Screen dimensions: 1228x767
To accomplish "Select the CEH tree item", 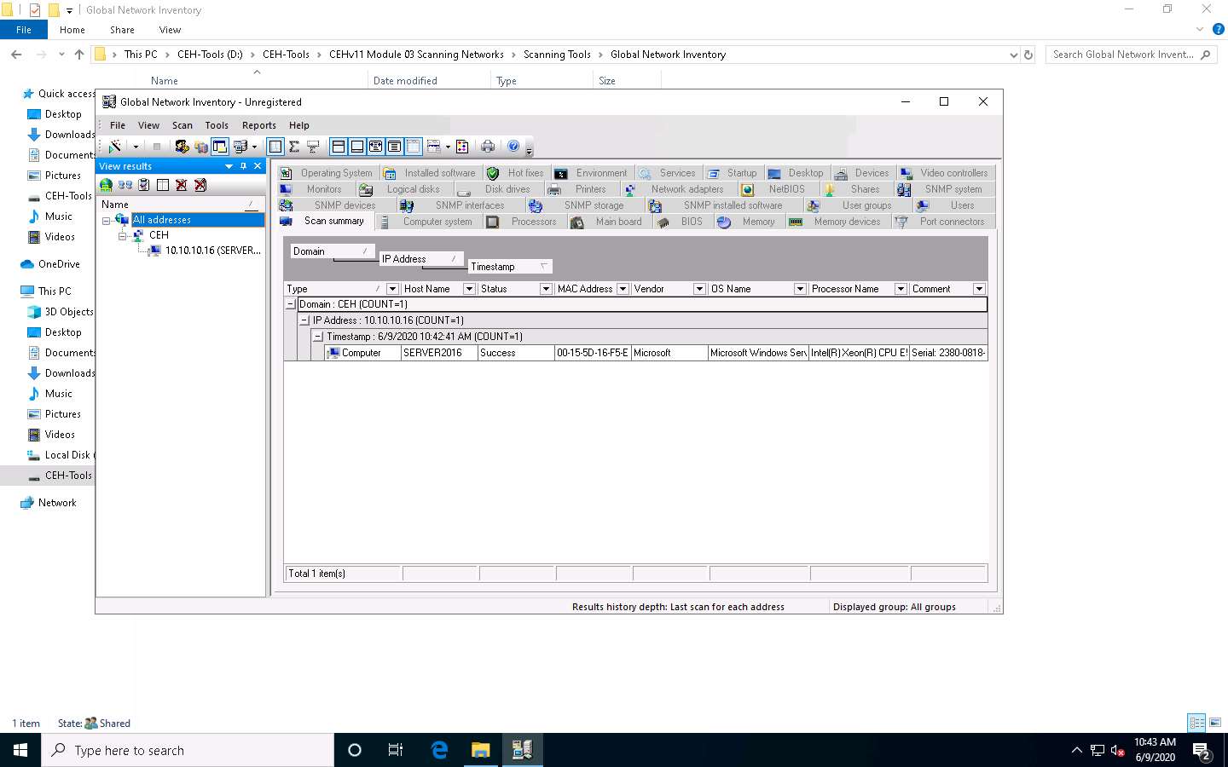I will pos(159,235).
